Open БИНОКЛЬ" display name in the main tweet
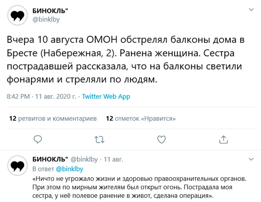This screenshot has height=202, width=261. coord(50,11)
